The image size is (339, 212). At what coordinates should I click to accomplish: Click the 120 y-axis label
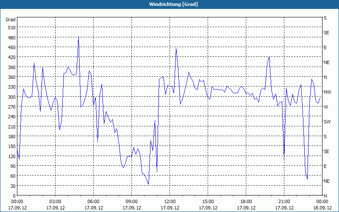click(12, 156)
